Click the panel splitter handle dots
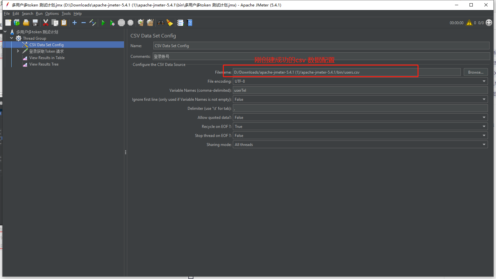This screenshot has height=279, width=496. point(126,152)
